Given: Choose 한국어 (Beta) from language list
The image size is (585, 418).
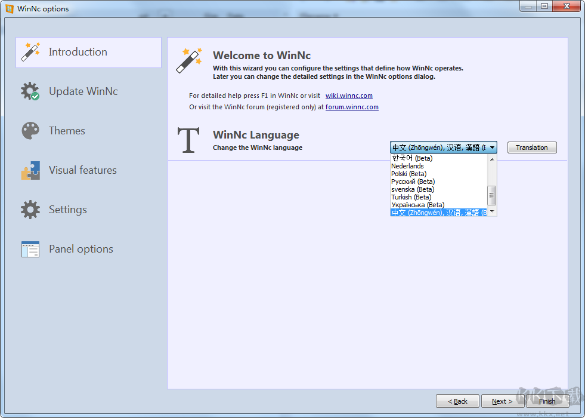Looking at the screenshot, I should coord(438,158).
